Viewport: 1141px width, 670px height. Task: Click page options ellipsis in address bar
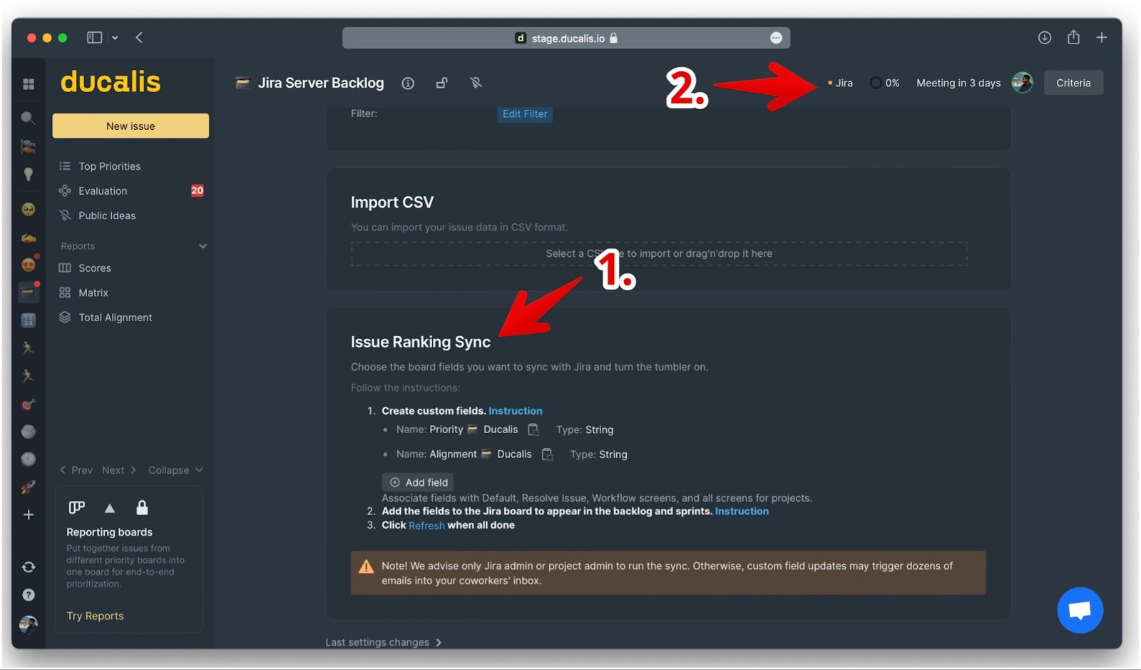tap(776, 38)
